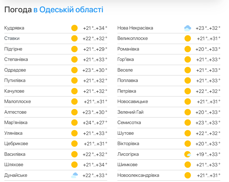Open weather for Великоплоске
This screenshot has width=229, height=182.
(132, 39)
